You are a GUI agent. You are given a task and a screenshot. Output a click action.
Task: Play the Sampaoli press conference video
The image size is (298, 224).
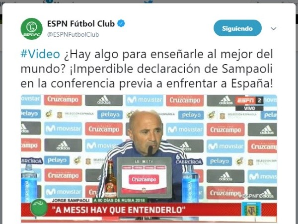tap(149, 158)
